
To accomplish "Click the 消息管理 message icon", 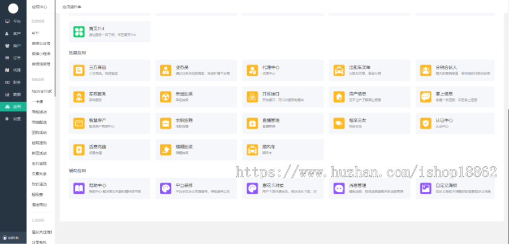I will pos(339,188).
